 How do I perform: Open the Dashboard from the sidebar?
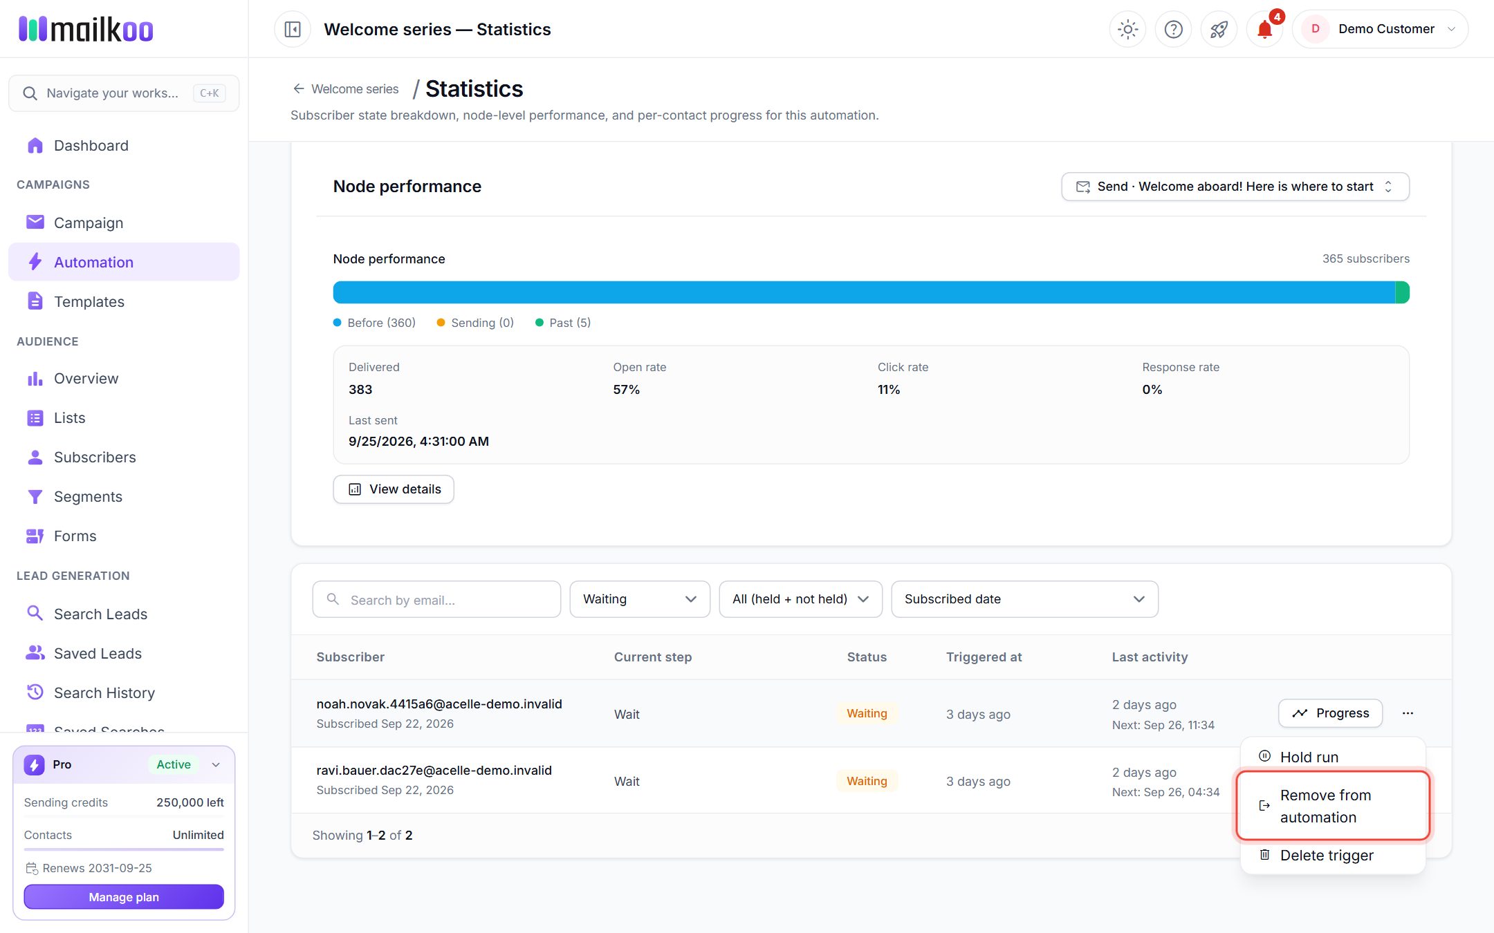(x=124, y=145)
